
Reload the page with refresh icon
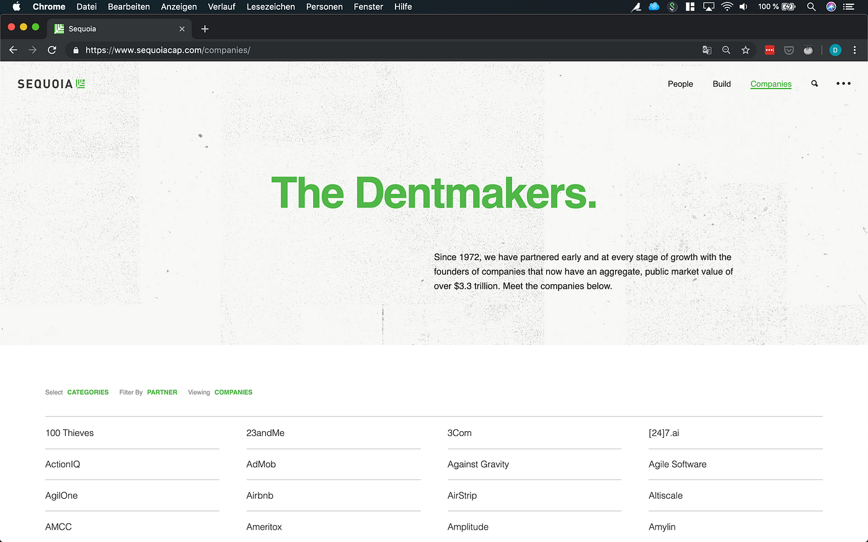[x=52, y=50]
